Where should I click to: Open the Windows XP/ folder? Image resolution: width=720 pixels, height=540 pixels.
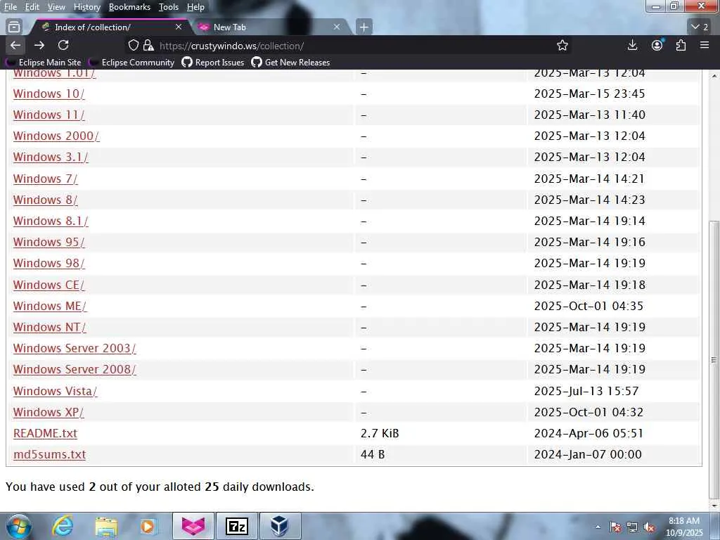pyautogui.click(x=49, y=412)
